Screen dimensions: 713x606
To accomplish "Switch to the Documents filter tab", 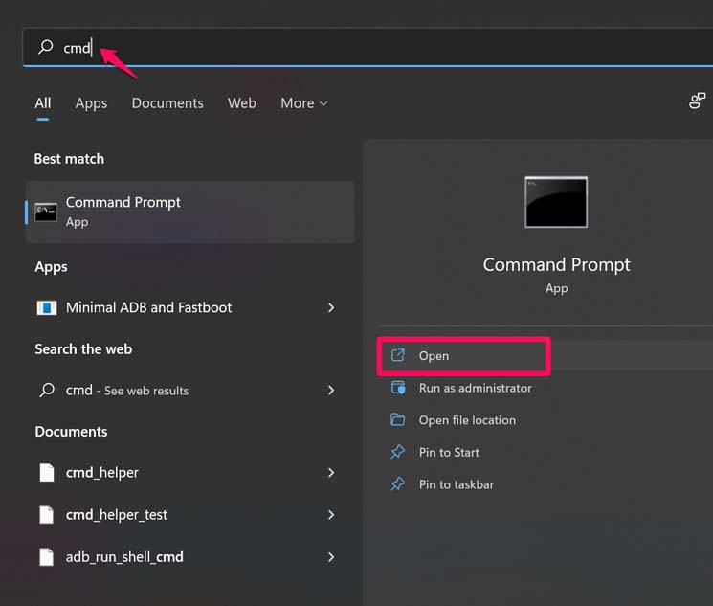I will tap(167, 103).
